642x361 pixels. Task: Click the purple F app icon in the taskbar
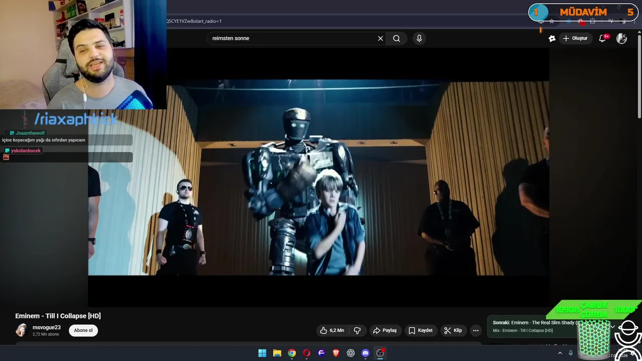tap(322, 353)
